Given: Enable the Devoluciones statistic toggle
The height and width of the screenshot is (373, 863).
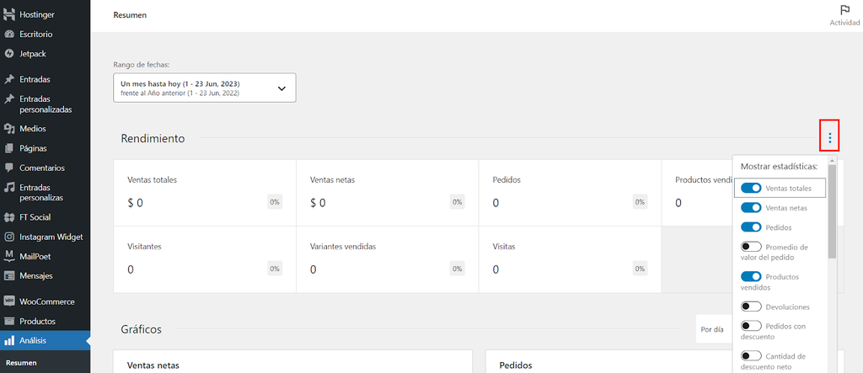Looking at the screenshot, I should click(x=751, y=306).
